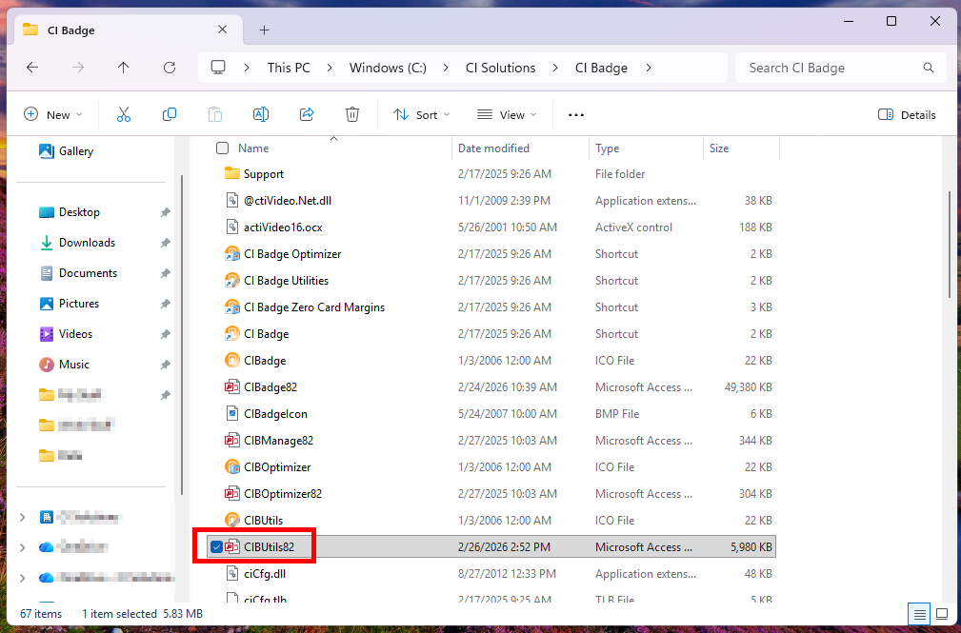
Task: Expand chevron after Windows (C:) in path
Action: [x=446, y=68]
